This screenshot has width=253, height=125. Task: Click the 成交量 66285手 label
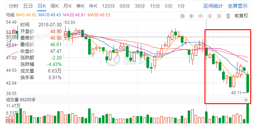coord(21,100)
